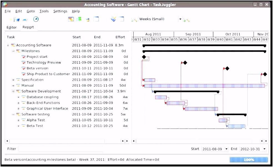This screenshot has width=273, height=167.
Task: Expand the Manual tree node
Action: coord(13,86)
